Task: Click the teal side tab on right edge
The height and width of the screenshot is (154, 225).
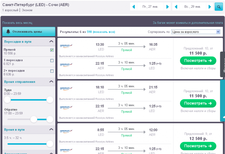Action: pos(222,101)
